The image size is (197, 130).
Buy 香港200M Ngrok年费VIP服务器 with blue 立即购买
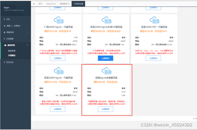(x=105, y=58)
